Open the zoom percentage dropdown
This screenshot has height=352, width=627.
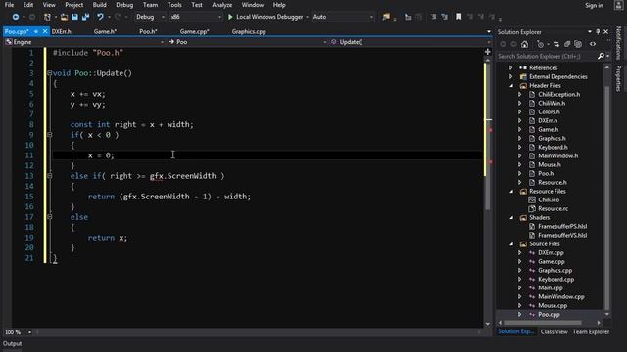(x=29, y=332)
